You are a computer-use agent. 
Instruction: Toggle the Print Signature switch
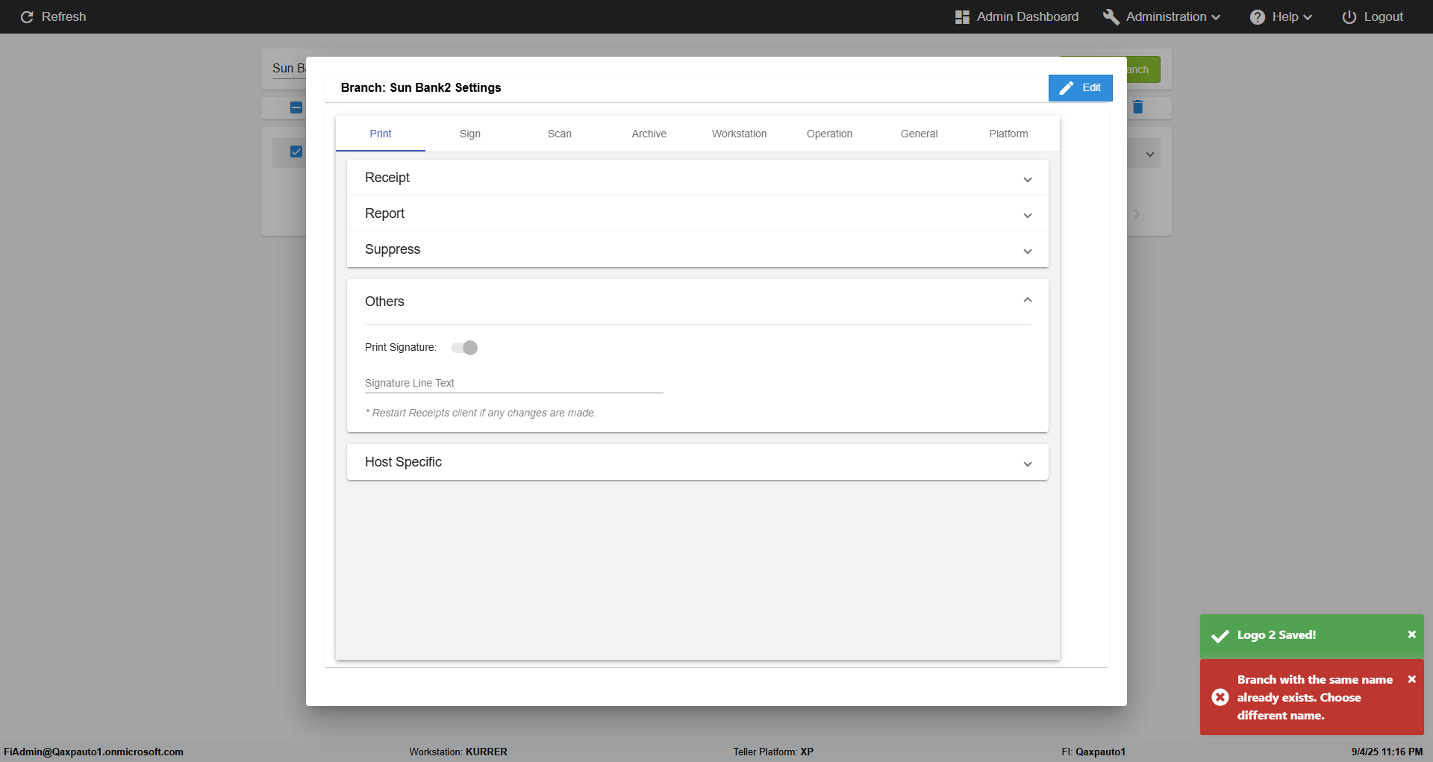point(464,348)
